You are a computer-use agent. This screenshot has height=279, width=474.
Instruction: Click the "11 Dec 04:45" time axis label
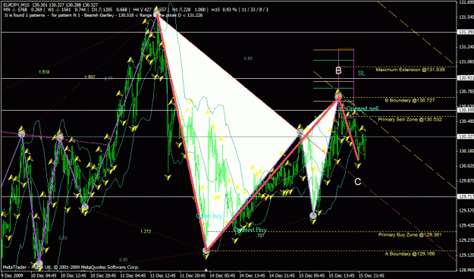(x=133, y=276)
